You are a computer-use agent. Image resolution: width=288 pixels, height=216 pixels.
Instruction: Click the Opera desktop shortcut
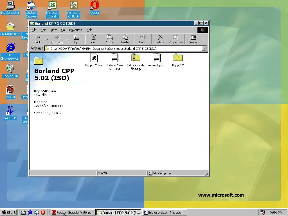94,8
